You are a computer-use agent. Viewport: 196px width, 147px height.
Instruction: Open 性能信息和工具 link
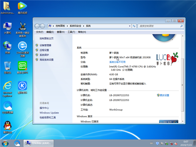point(48,117)
